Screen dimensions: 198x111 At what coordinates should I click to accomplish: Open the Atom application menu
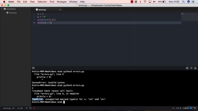(x=11, y=2)
